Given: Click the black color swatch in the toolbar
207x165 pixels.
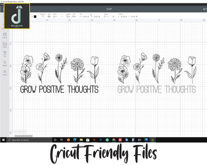Looking at the screenshot, I should coord(35,17).
